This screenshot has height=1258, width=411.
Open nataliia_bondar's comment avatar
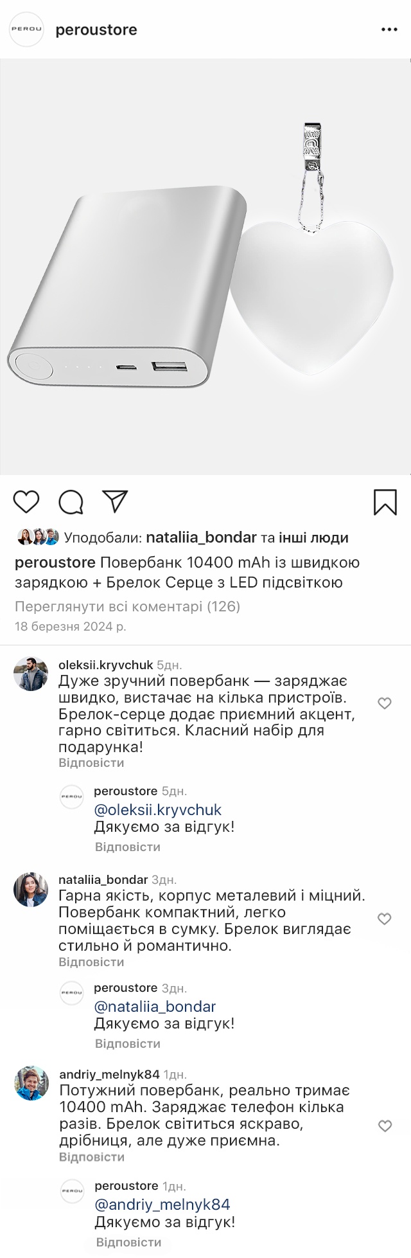coord(31,890)
